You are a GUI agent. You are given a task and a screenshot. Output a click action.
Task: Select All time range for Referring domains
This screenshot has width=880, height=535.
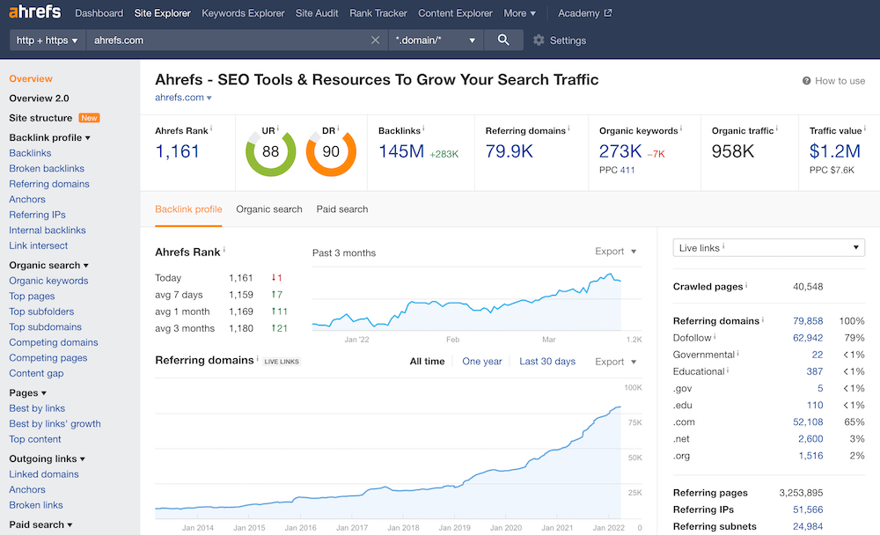pos(427,362)
